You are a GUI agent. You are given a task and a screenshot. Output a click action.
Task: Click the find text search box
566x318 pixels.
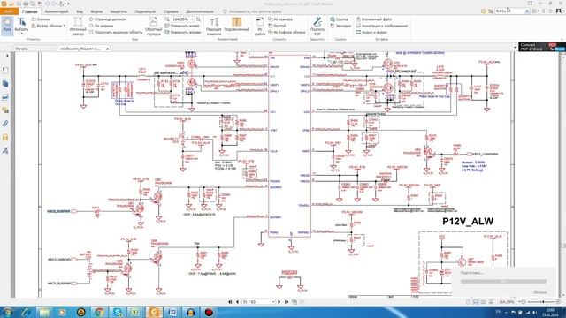[509, 11]
